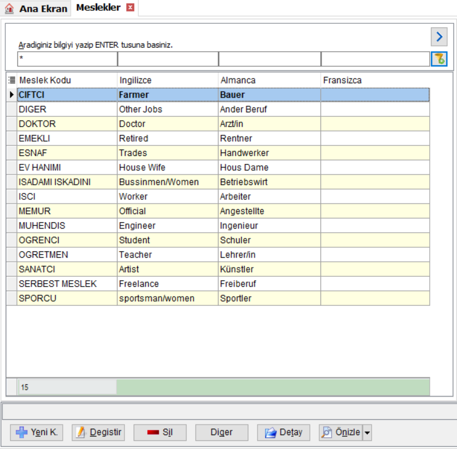Click the Bussinmen/Women cell
457x449 pixels.
pyautogui.click(x=167, y=182)
